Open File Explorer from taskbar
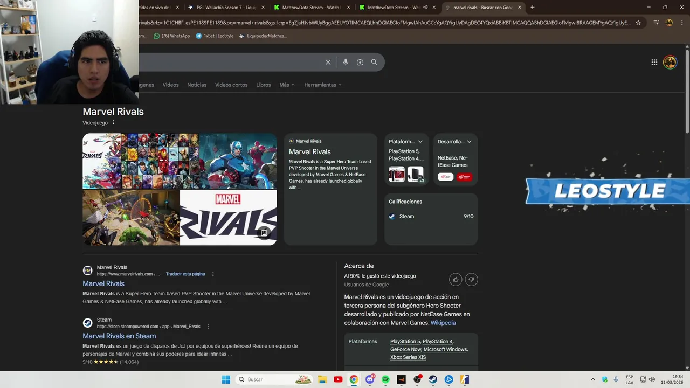The width and height of the screenshot is (690, 388). pos(322,379)
